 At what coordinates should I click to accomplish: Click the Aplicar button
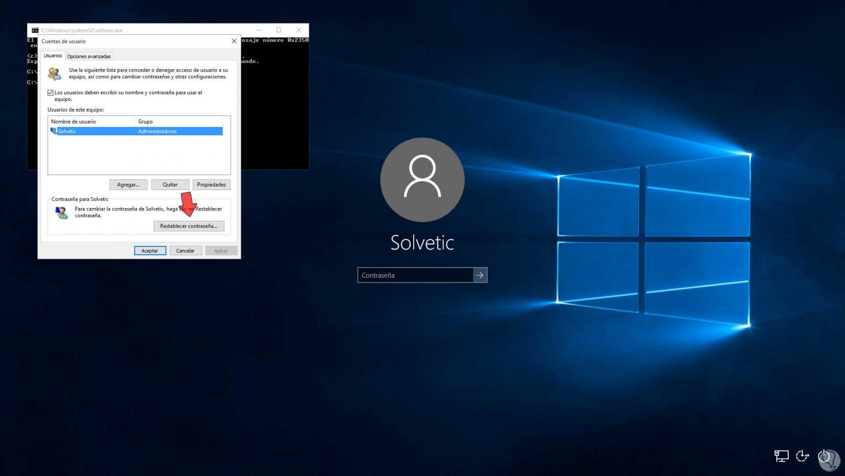(221, 251)
